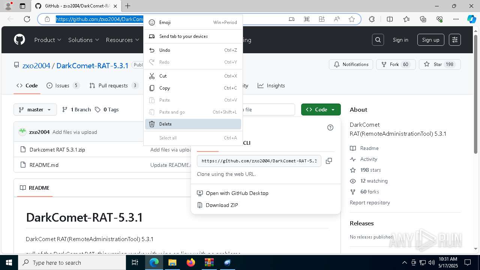Expand the Product menu
The width and height of the screenshot is (480, 270).
(48, 40)
